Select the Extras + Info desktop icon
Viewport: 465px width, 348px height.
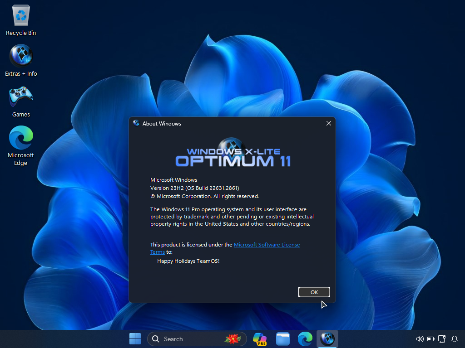21,60
